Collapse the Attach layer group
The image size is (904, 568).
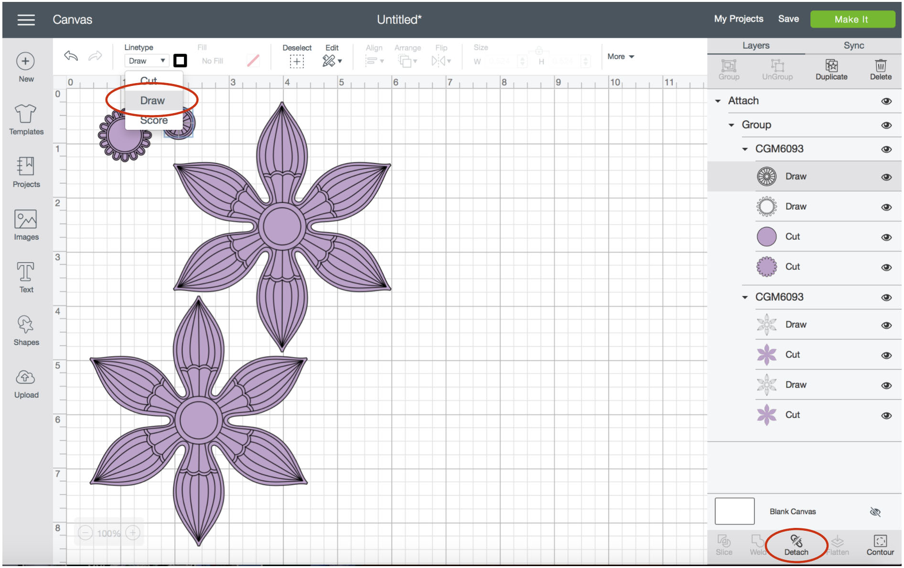pos(718,101)
